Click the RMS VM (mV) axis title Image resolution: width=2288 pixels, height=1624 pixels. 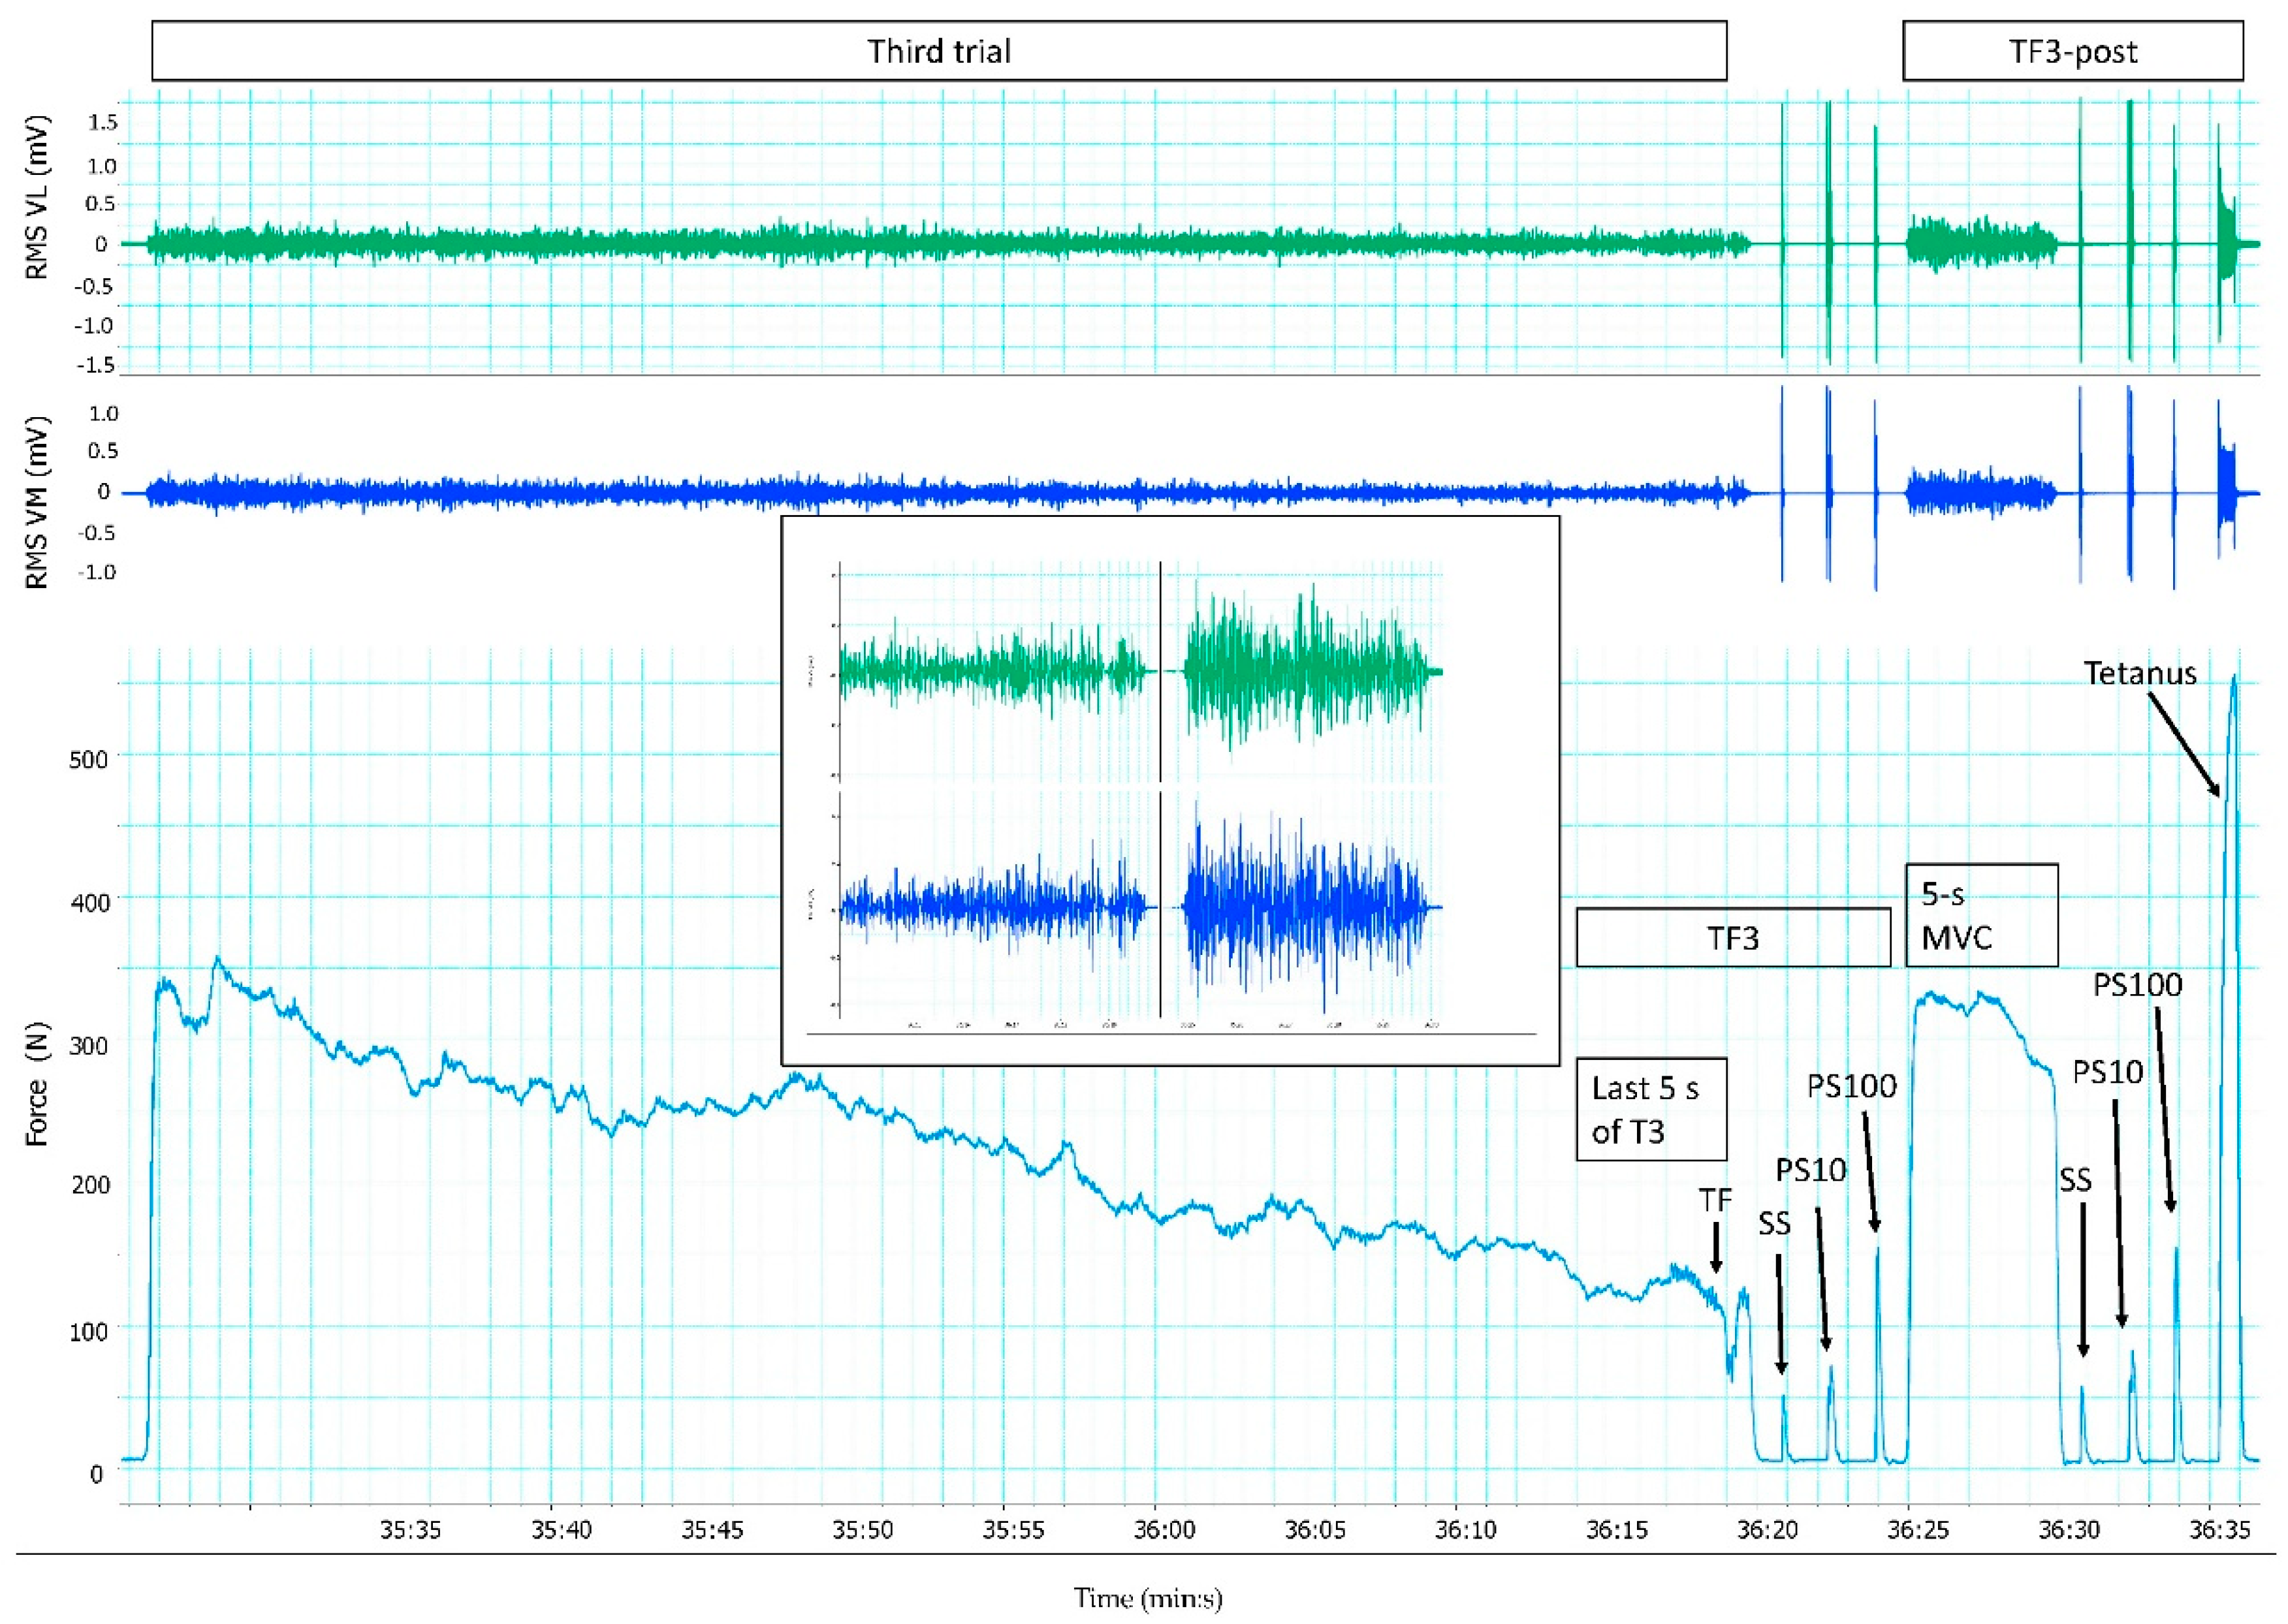(x=37, y=503)
